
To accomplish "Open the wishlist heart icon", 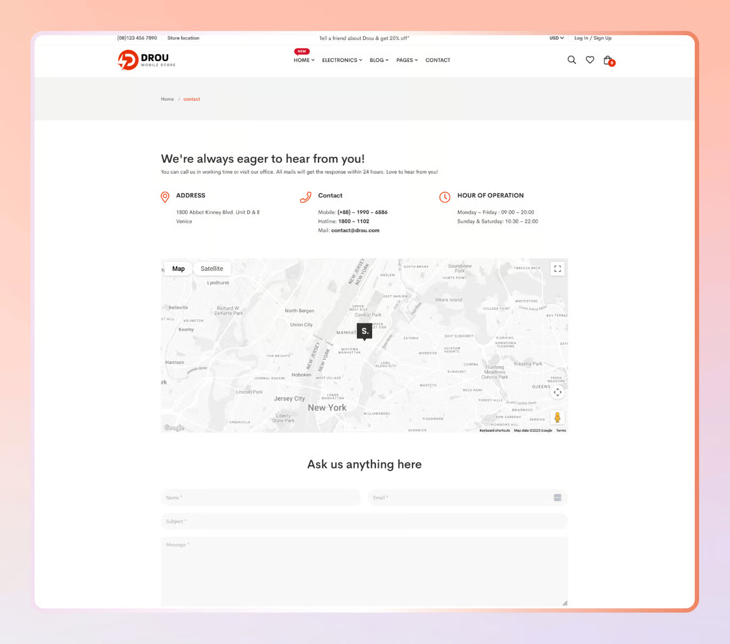I will 589,60.
